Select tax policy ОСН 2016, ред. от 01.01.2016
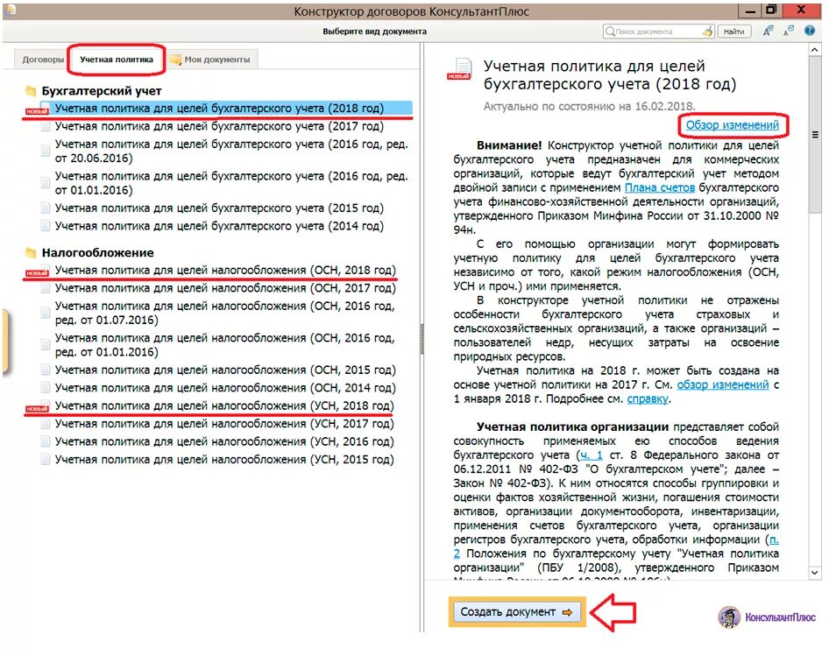The width and height of the screenshot is (829, 656). coord(224,345)
